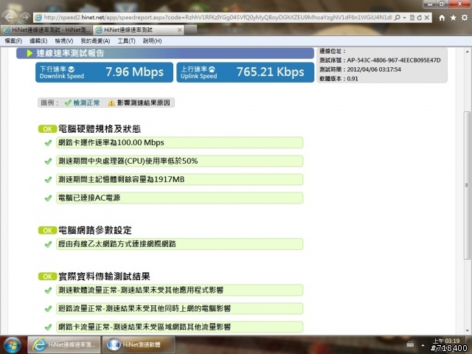Click the uplink arrow icon beside 上行速率

click(x=212, y=69)
